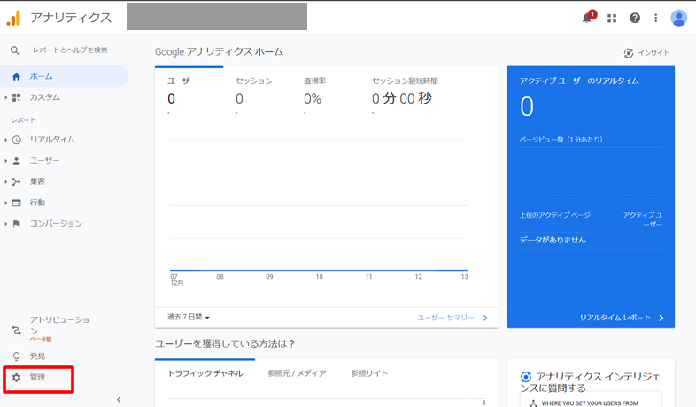Click the アナリティクス product title
This screenshot has height=407, width=696.
tap(71, 18)
